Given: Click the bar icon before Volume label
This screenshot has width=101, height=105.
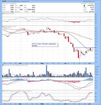Looking at the screenshot, I should (3, 65).
